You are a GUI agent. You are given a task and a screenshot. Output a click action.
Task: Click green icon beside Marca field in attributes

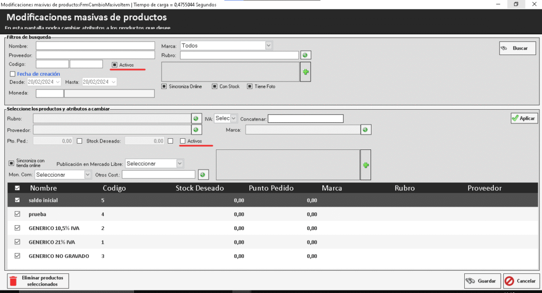pyautogui.click(x=365, y=130)
